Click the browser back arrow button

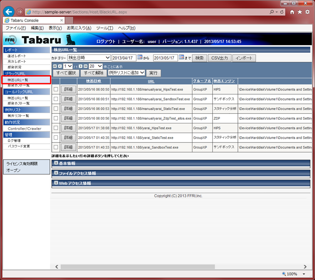click(x=9, y=12)
